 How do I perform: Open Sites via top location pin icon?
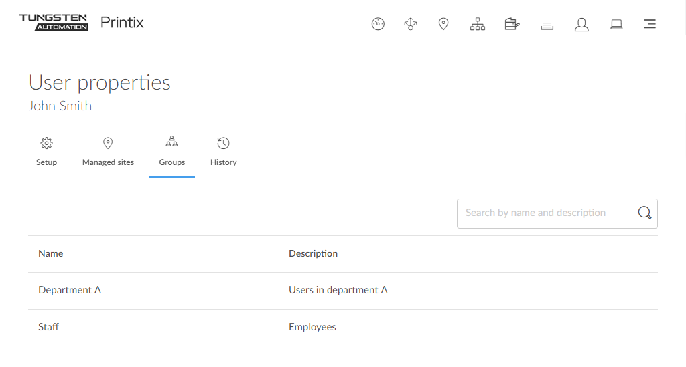point(443,24)
